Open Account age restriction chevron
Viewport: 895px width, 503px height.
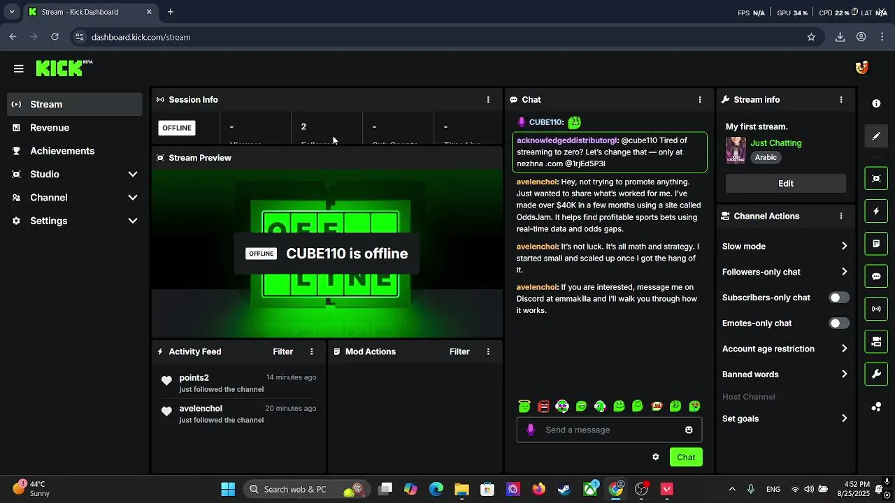coord(844,349)
